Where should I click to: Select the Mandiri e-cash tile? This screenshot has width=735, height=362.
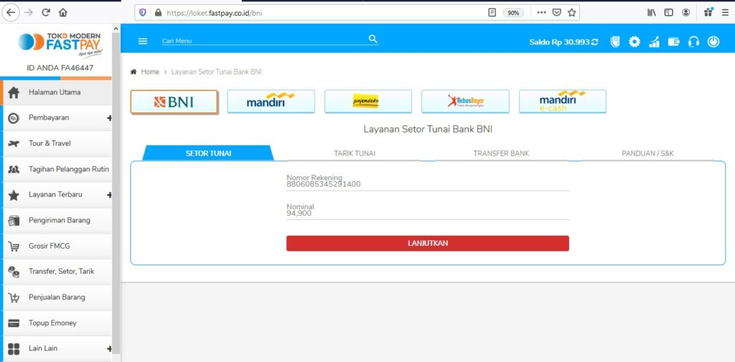(563, 102)
